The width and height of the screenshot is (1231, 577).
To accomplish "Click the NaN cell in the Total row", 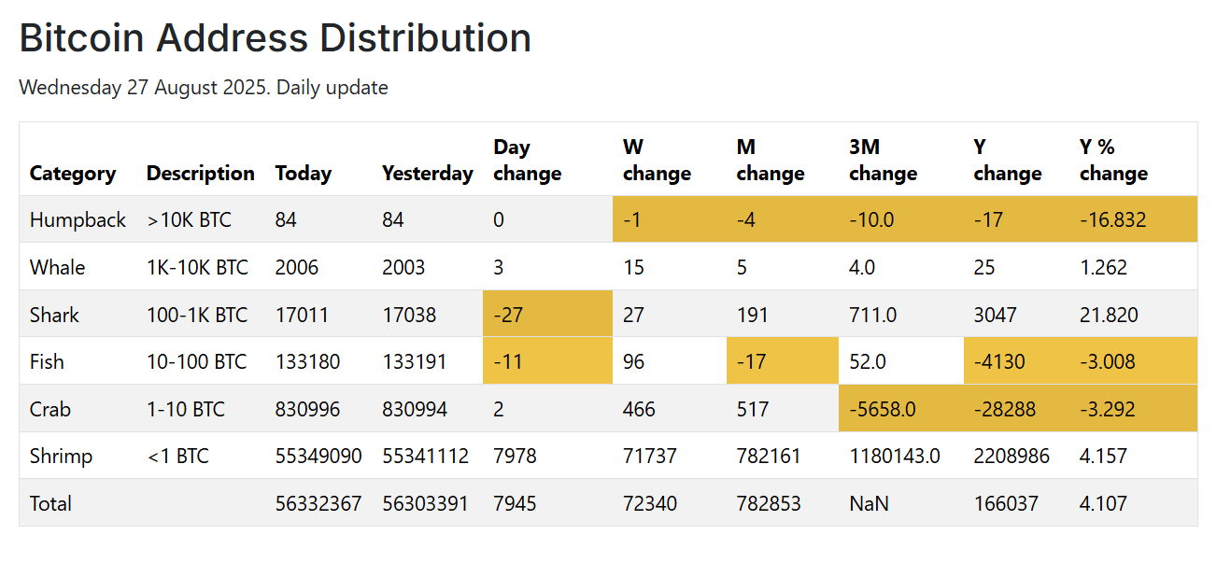I will tap(869, 504).
